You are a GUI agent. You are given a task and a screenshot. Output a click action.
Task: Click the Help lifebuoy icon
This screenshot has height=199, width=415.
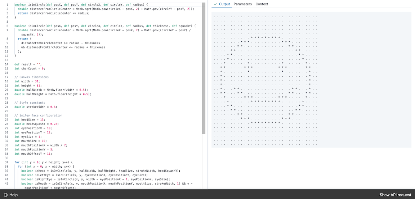[x=5, y=195]
